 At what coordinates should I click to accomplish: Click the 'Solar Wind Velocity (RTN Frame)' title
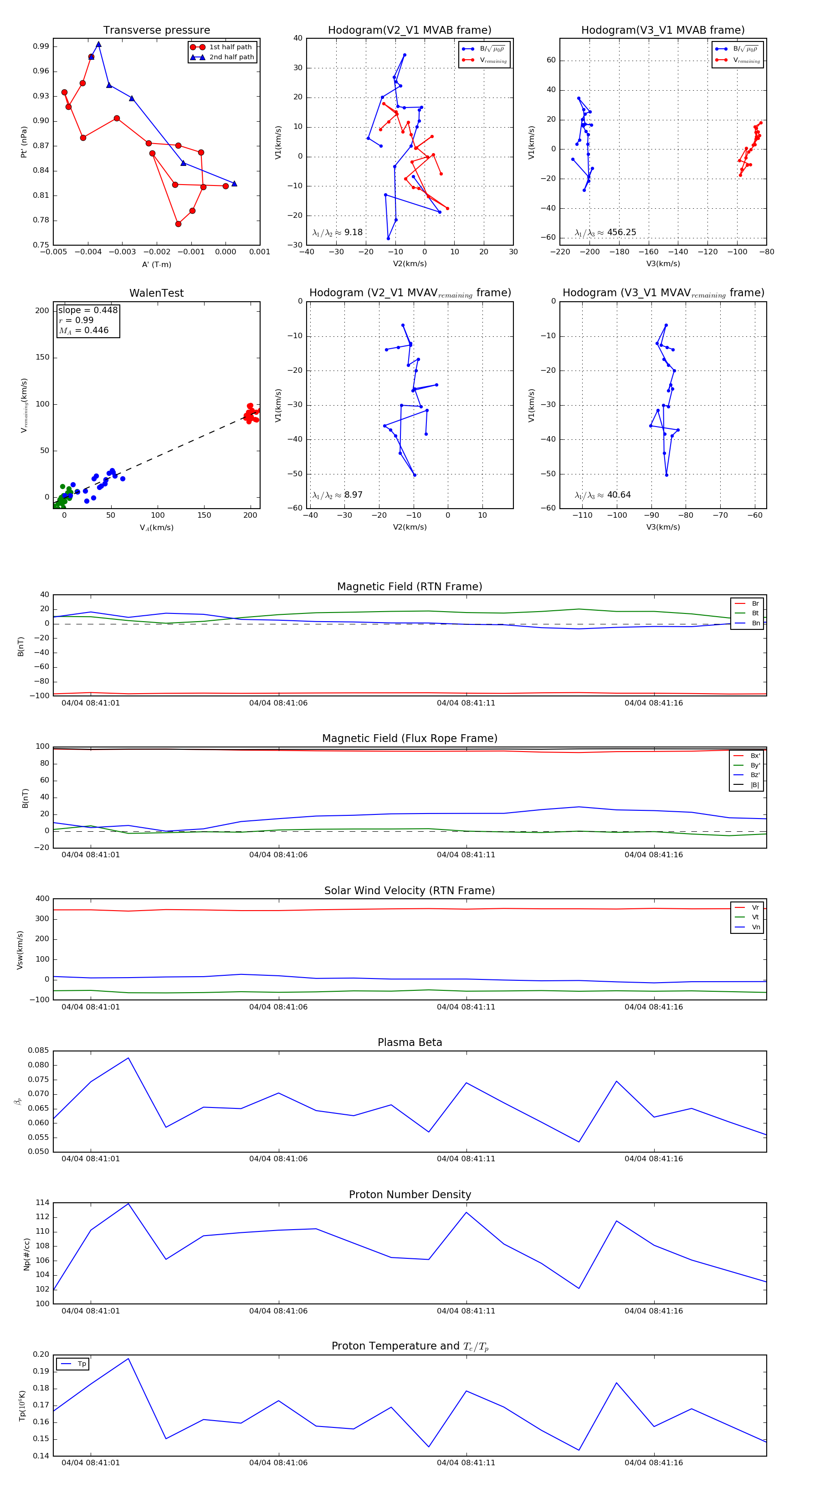[x=410, y=891]
